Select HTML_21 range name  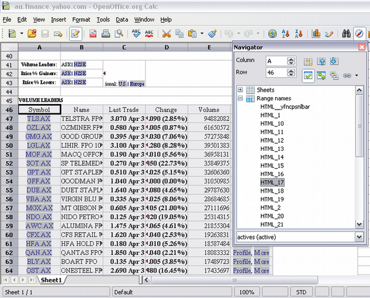[272, 225]
